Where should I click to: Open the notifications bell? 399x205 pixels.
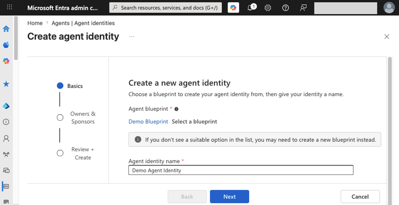251,7
